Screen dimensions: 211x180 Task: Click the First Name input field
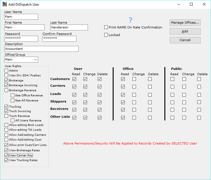click(x=24, y=27)
